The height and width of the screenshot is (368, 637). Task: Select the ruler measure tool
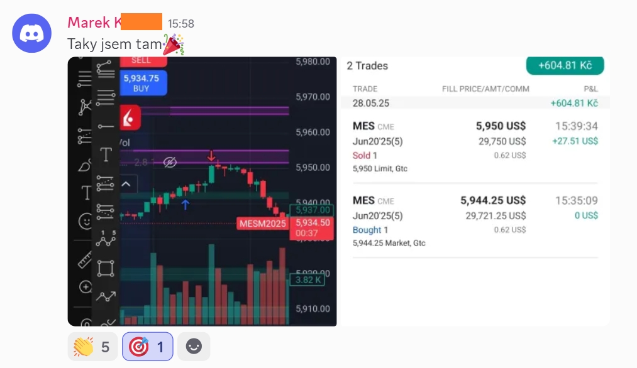(x=84, y=260)
